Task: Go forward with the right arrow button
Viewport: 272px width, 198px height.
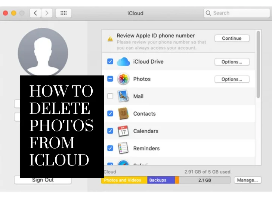Action: coord(47,13)
